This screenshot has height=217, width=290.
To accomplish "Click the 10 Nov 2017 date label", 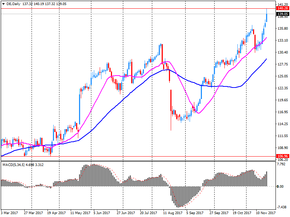I will pyautogui.click(x=266, y=213).
